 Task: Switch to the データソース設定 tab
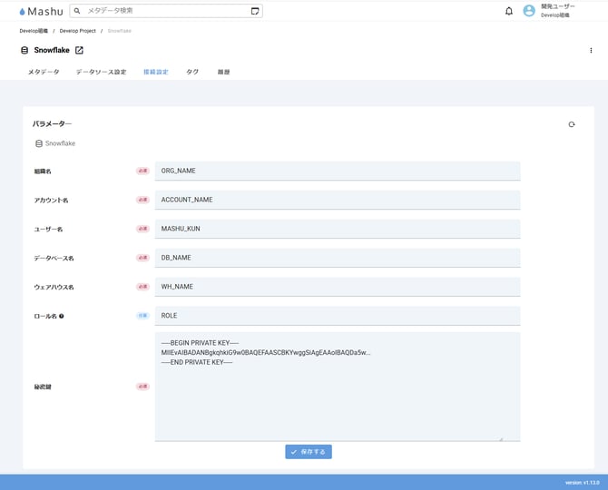(x=101, y=72)
